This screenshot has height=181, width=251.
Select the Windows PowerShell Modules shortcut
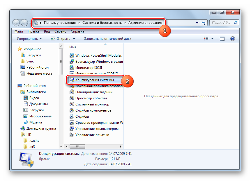[98, 55]
